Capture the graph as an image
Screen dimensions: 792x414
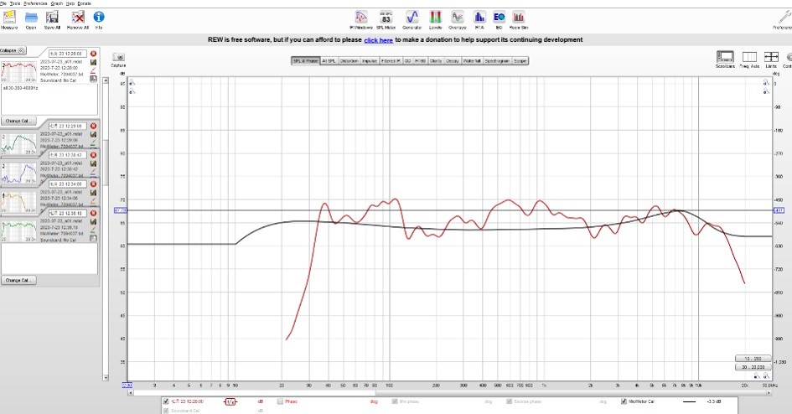119,60
